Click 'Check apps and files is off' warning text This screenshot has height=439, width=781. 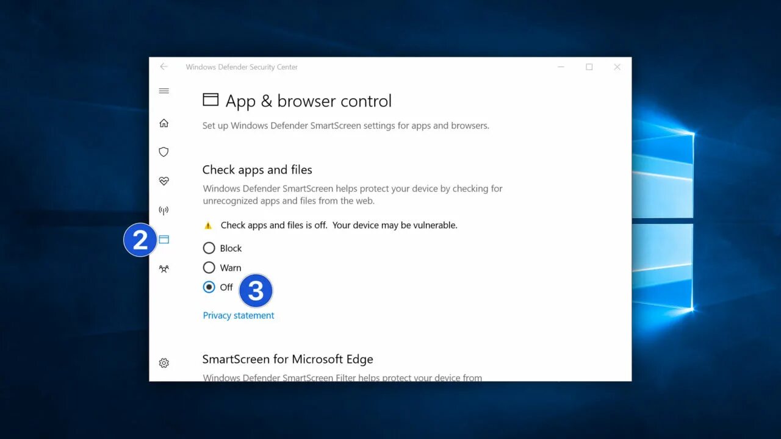tap(339, 225)
